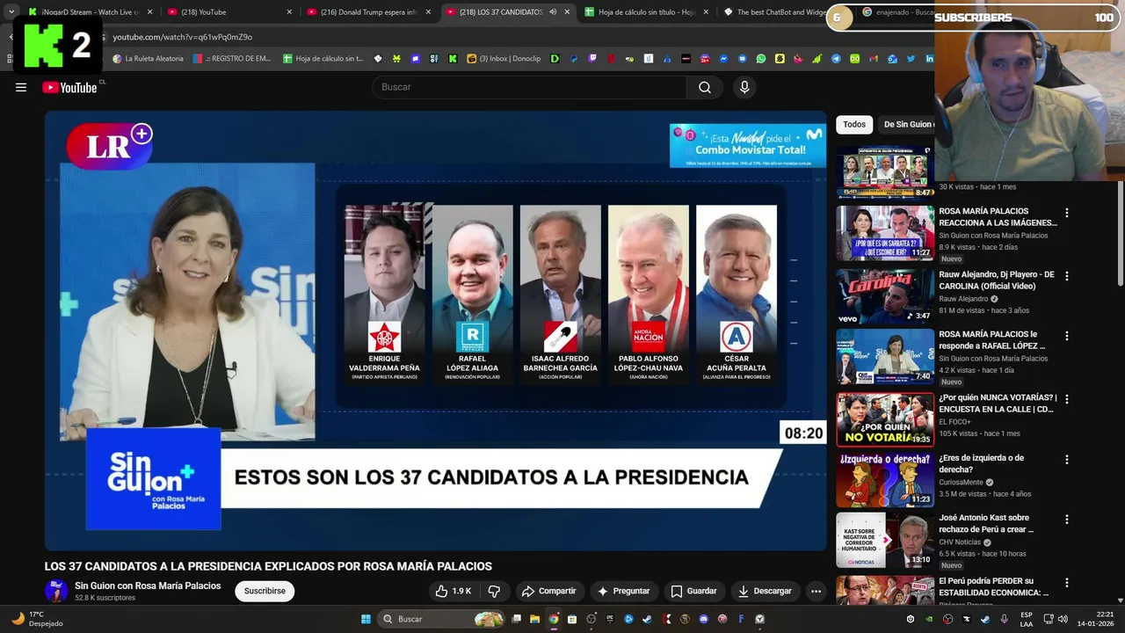Close the (218) YouTube tab
The image size is (1125, 633).
click(x=289, y=12)
